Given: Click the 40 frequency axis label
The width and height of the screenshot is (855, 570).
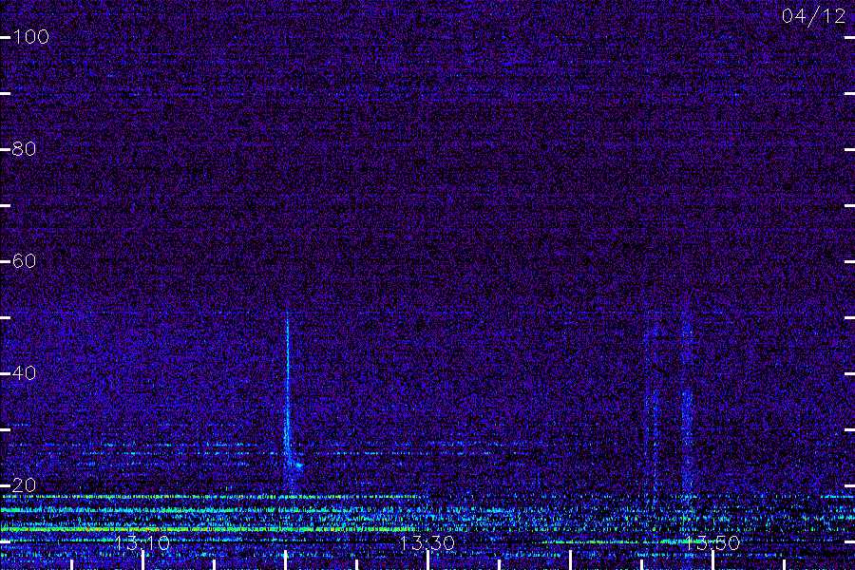Looking at the screenshot, I should pos(24,373).
